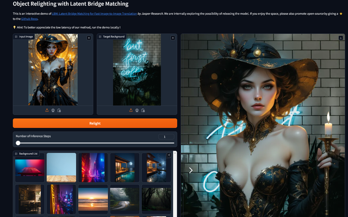This screenshot has height=217, width=348.
Task: Click the Background List label icon
Action: pos(16,153)
